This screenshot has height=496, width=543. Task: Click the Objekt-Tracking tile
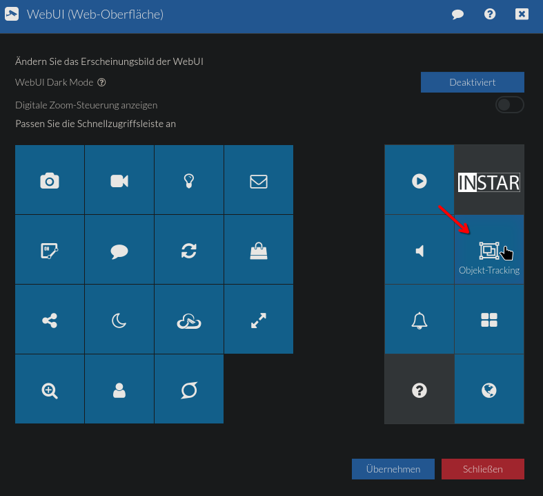(x=489, y=250)
